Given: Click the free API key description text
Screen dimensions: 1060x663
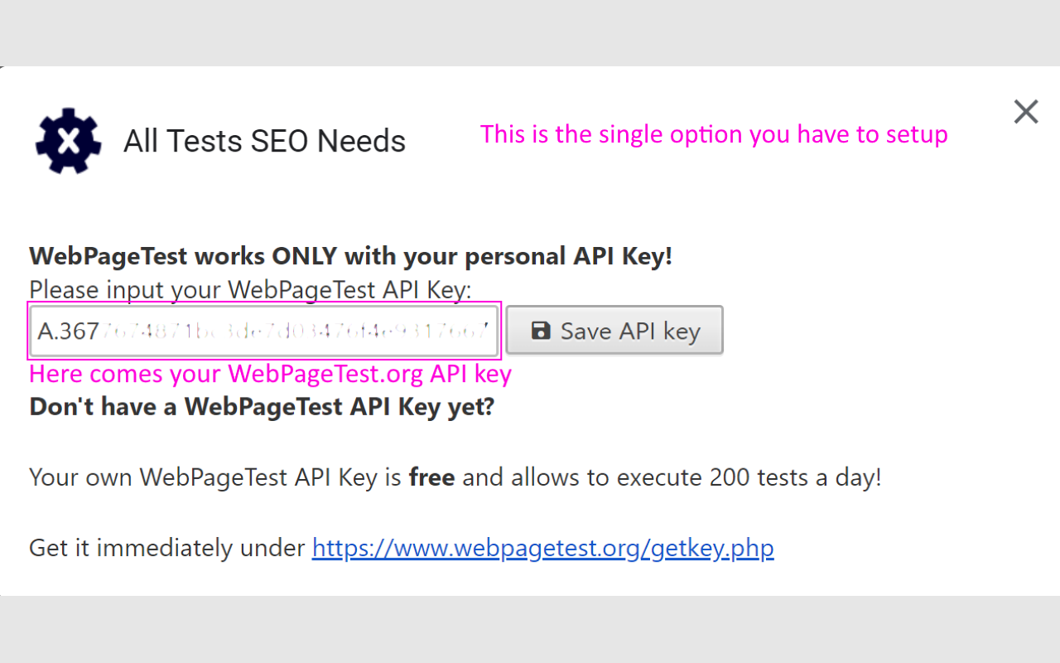Looking at the screenshot, I should point(455,477).
